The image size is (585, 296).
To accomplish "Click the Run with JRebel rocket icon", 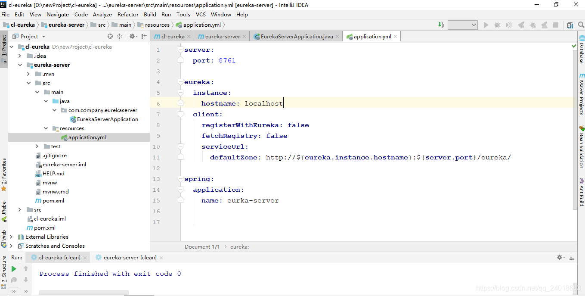I will point(521,25).
